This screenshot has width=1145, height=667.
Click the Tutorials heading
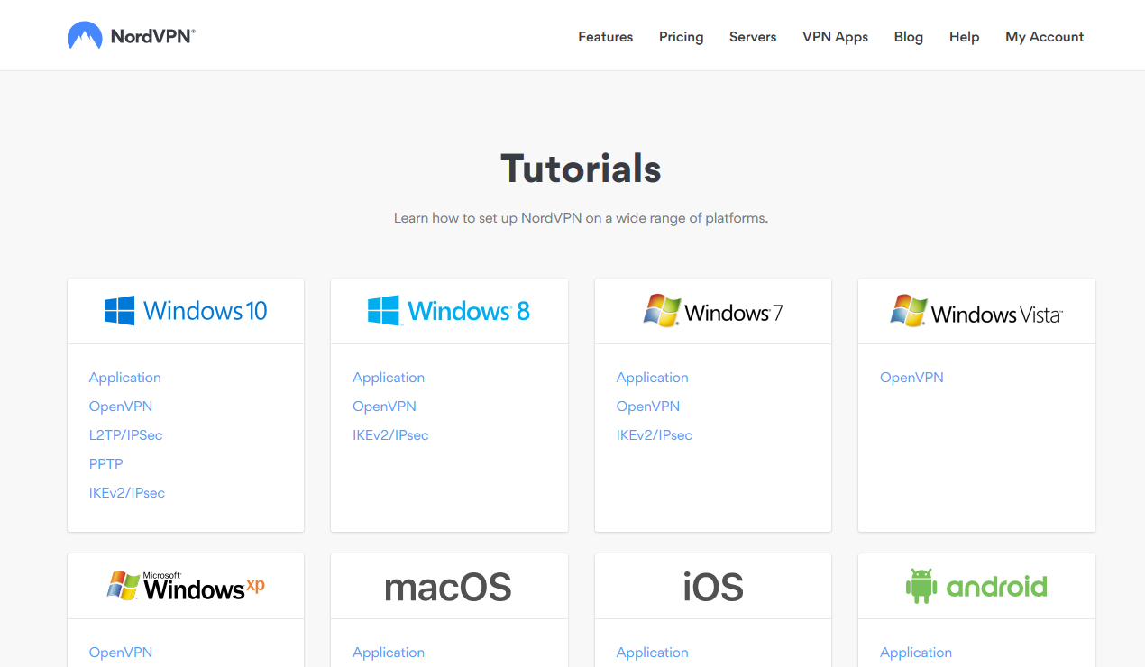[x=582, y=169]
